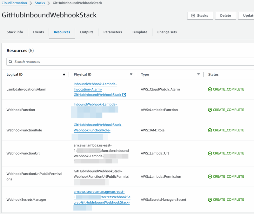This screenshot has height=214, width=254.
Task: Click the AWS::CloudWatch::Alarm type cell
Action: (x=160, y=89)
